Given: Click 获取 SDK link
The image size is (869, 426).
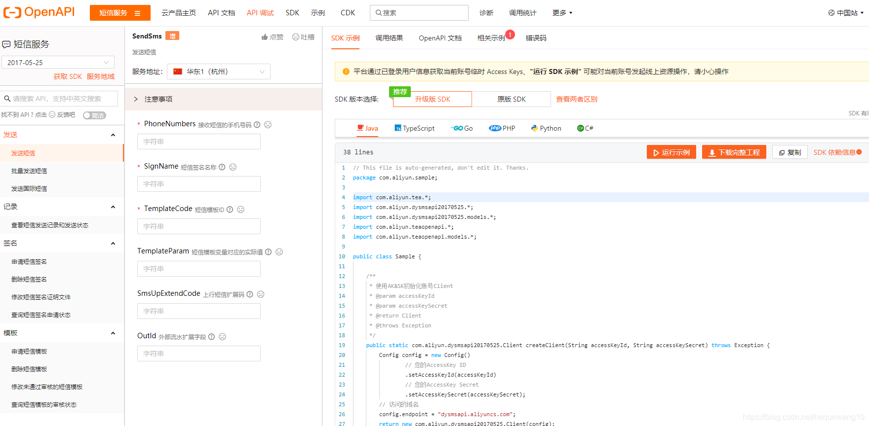Looking at the screenshot, I should click(68, 76).
